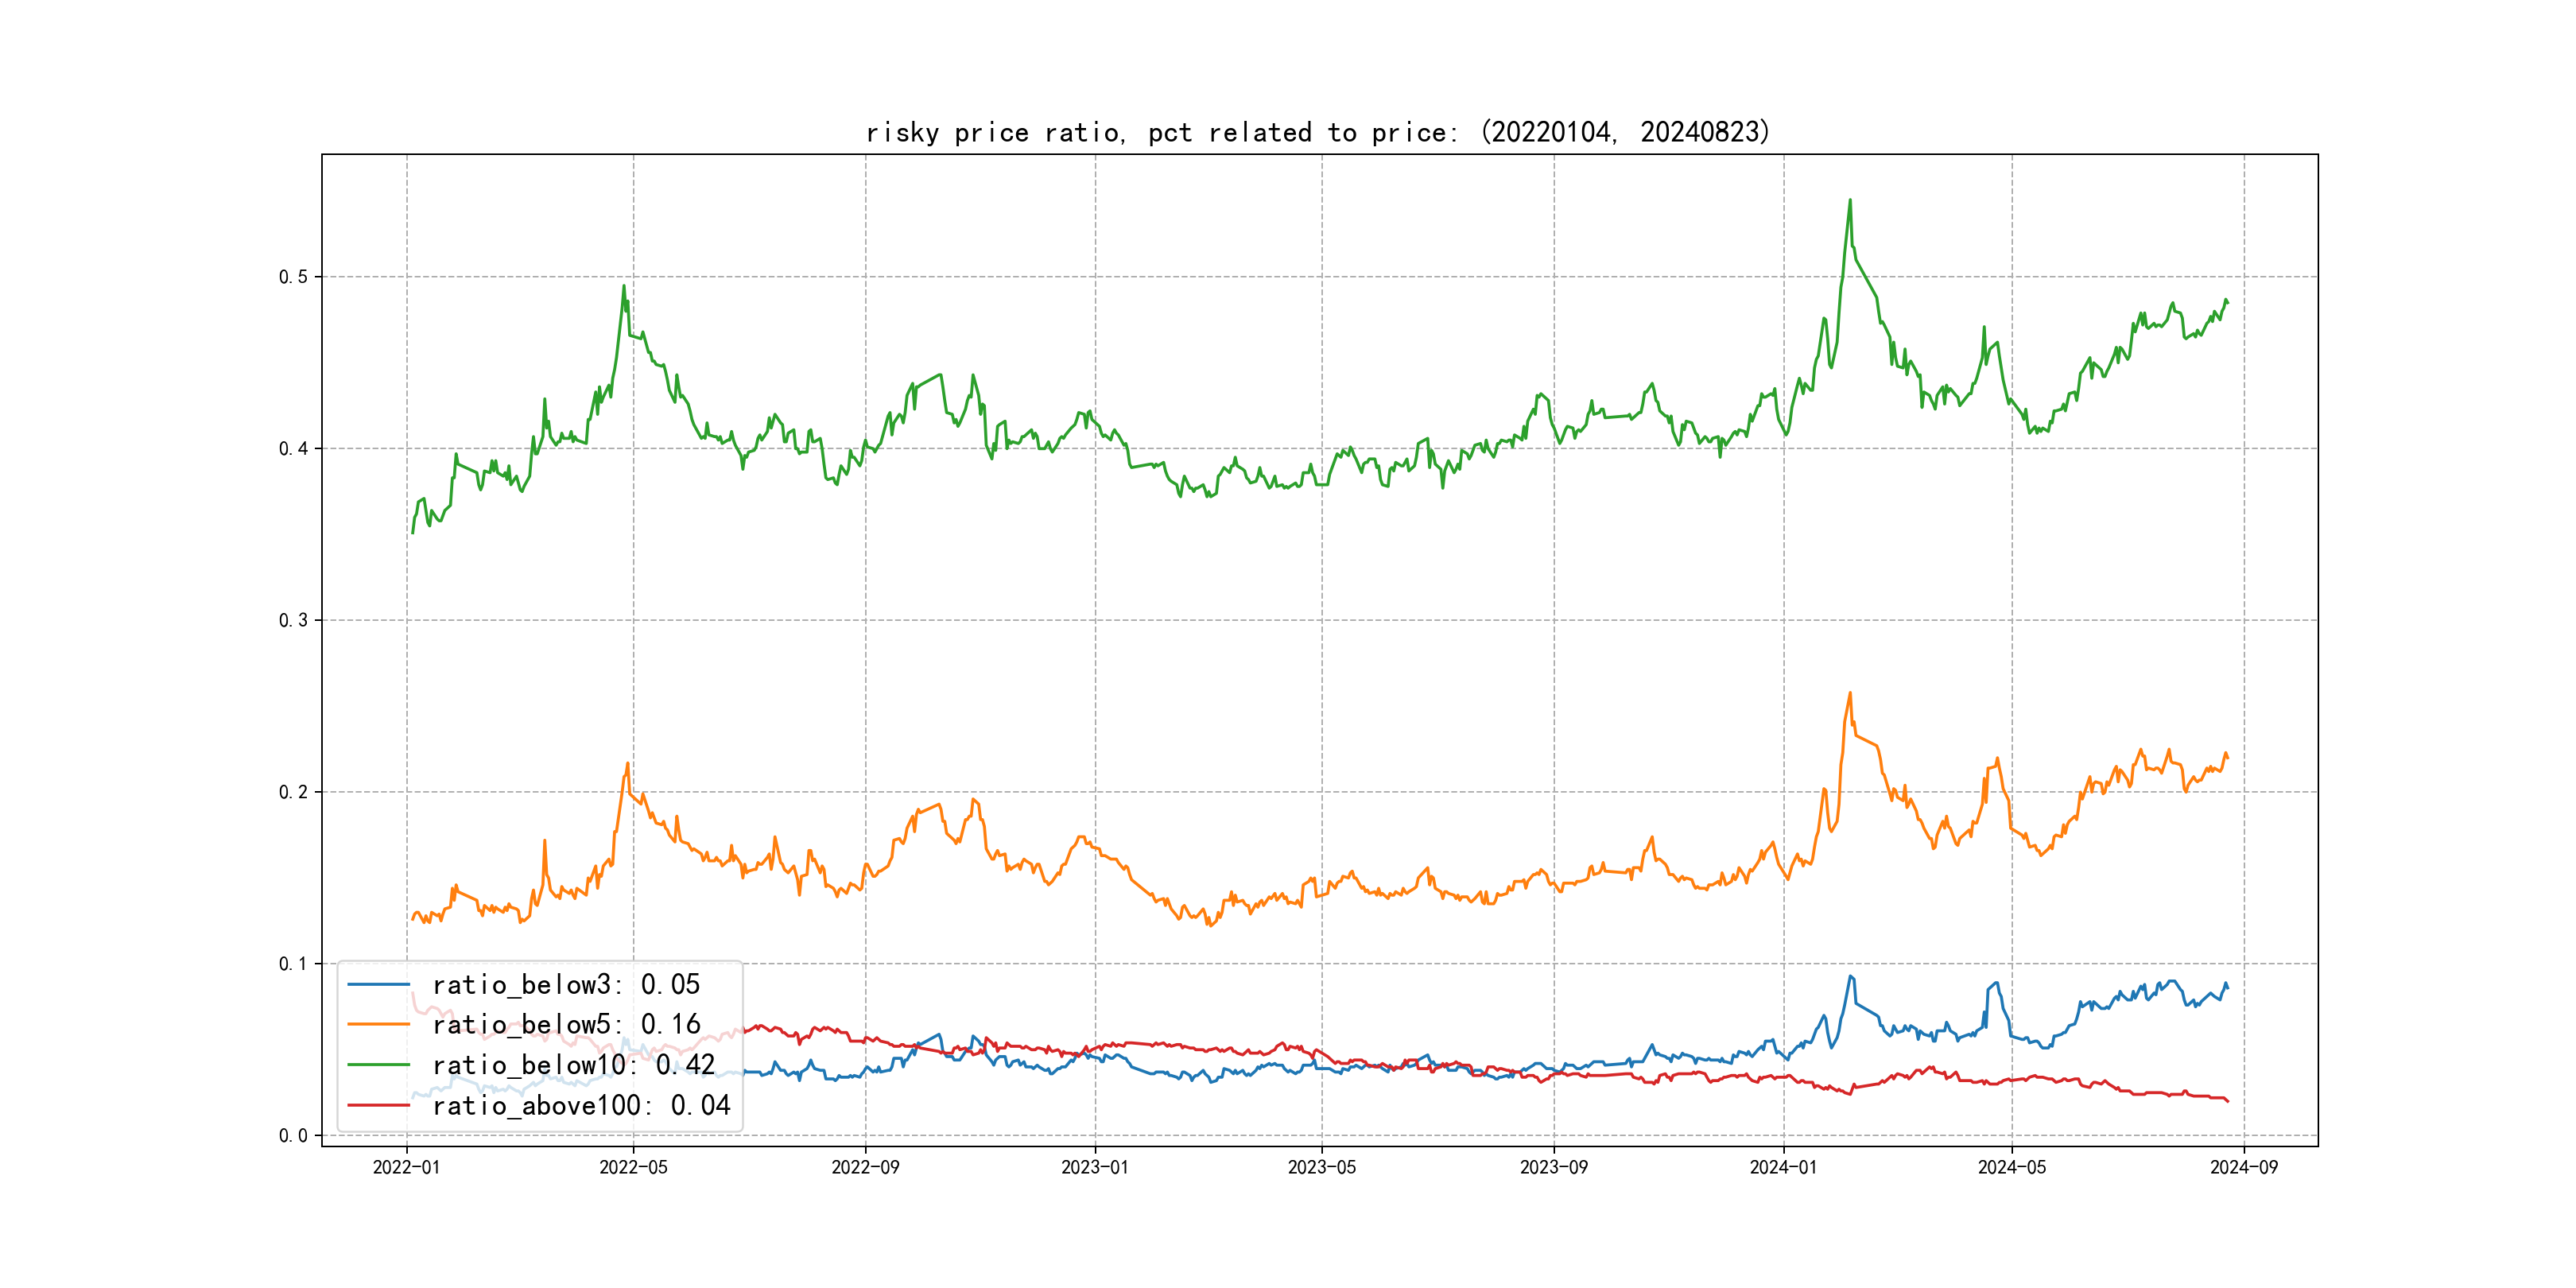Click the green line's highest peak in early 2024

tap(1850, 200)
